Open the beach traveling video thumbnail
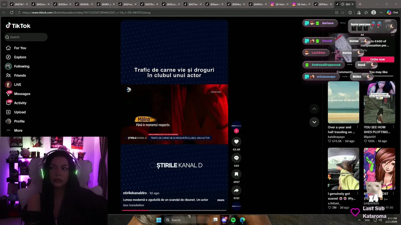Image resolution: width=401 pixels, height=225 pixels. tap(343, 102)
